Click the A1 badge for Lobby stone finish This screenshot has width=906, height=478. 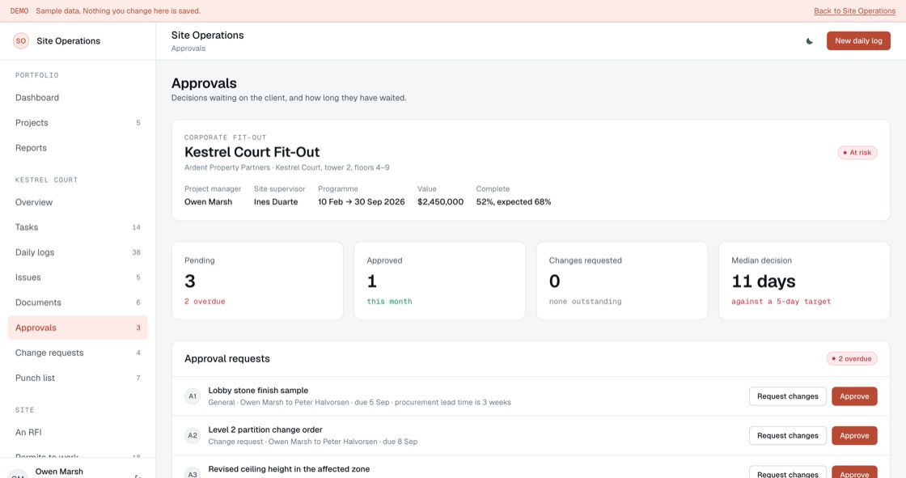pos(193,396)
